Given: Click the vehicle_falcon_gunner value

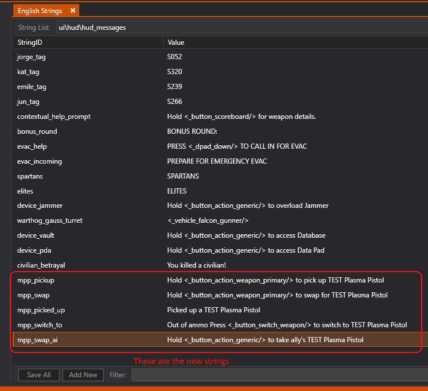Looking at the screenshot, I should coord(208,220).
